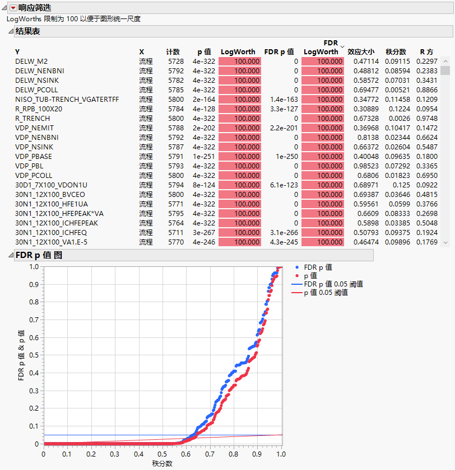455x470 pixels.
Task: Click the LogWorth column header
Action: coord(238,52)
